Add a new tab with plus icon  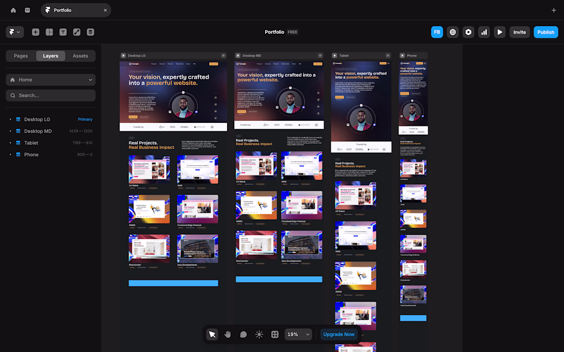[554, 10]
